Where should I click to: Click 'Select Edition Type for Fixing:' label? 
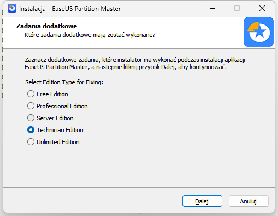pos(64,82)
